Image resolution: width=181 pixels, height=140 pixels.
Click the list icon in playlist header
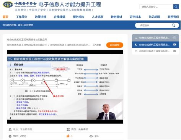tap(136, 38)
